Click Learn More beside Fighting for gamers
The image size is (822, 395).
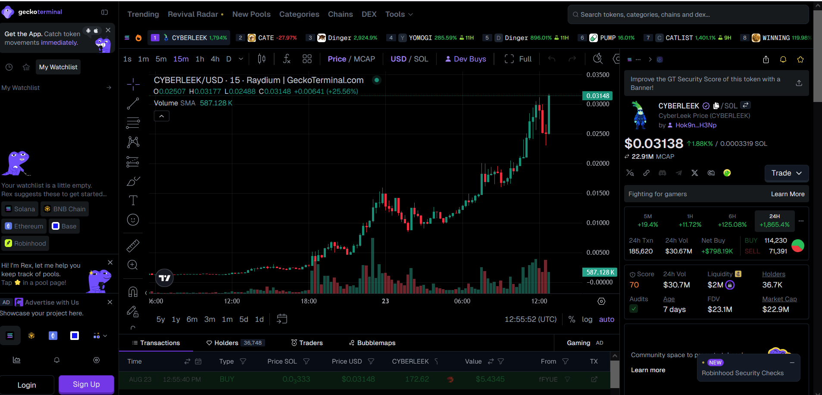click(x=788, y=194)
